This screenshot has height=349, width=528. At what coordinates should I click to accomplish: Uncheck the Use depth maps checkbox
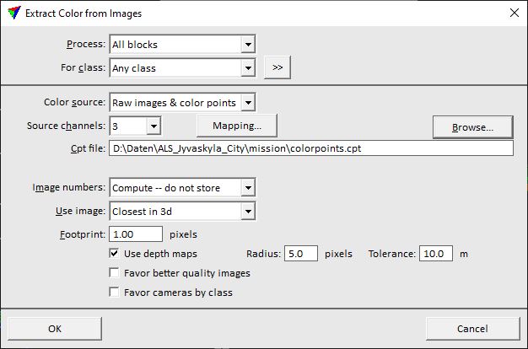(x=114, y=253)
